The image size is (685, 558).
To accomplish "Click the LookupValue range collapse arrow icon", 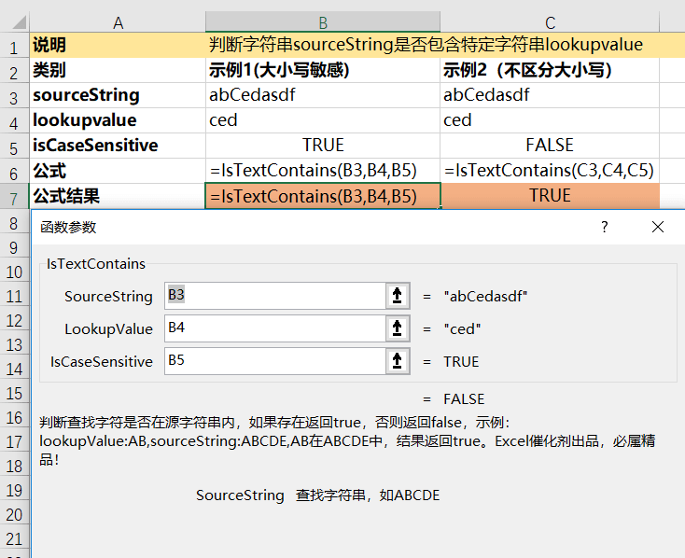I will pos(398,328).
